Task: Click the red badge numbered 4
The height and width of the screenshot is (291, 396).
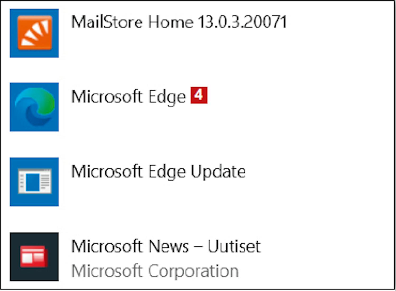Action: (199, 95)
